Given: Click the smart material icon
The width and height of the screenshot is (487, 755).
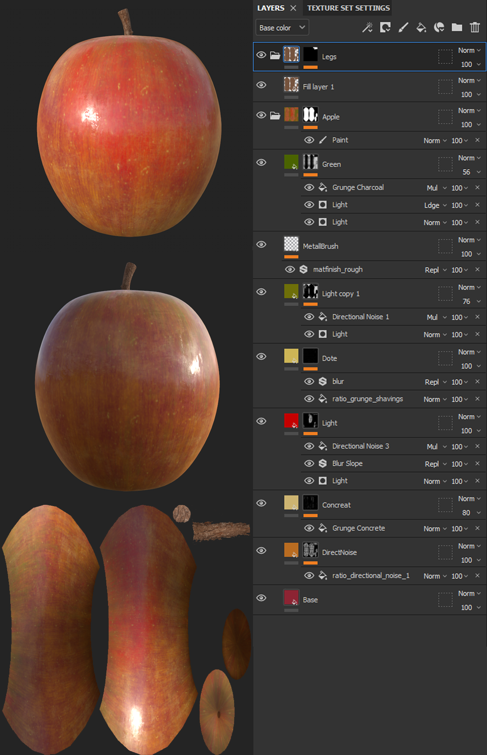Looking at the screenshot, I should pos(439,28).
